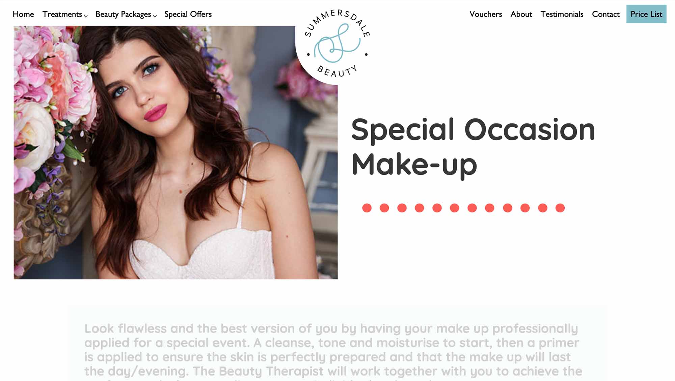Screen dimensions: 675x381
Task: Open the Vouchers page
Action: 486,14
